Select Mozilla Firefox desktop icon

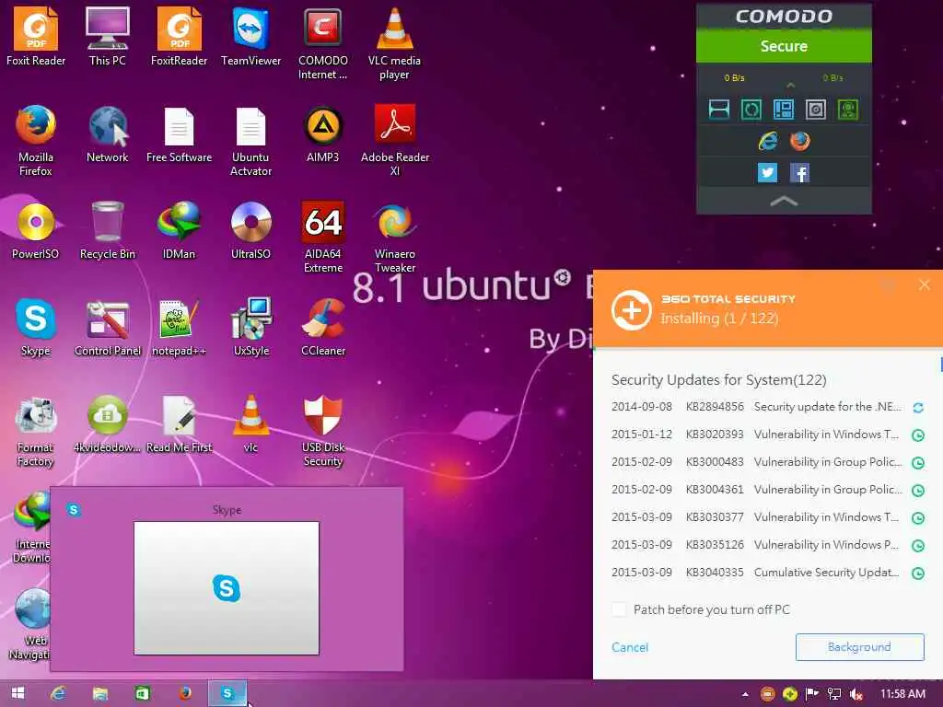click(x=36, y=140)
